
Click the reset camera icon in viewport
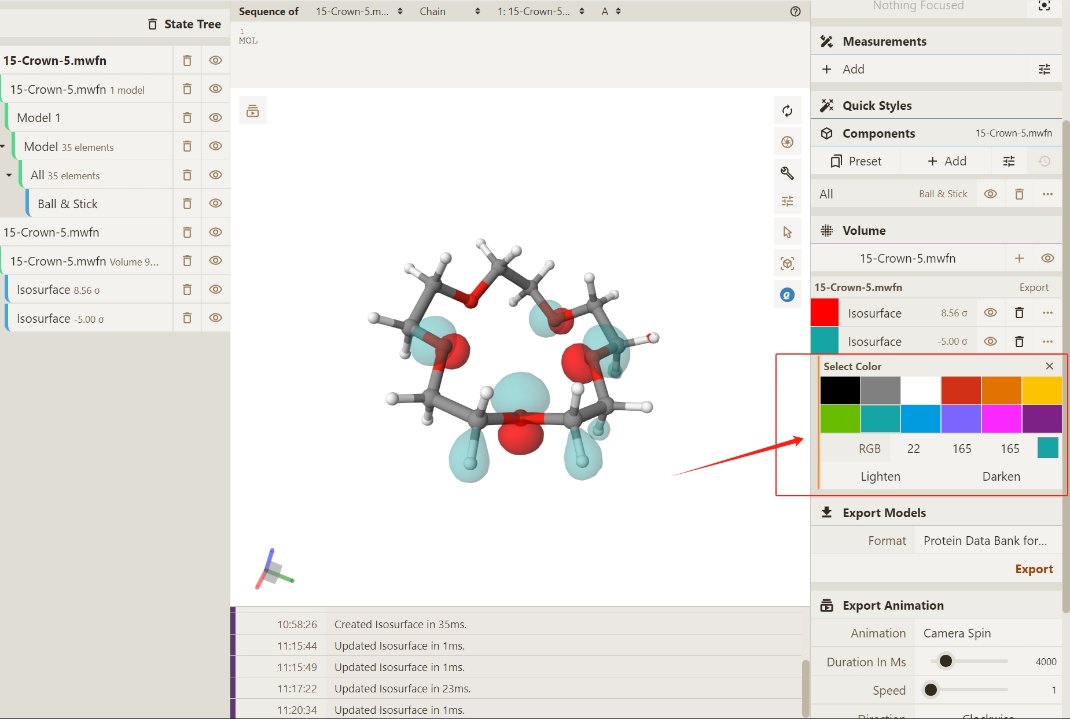pos(787,111)
